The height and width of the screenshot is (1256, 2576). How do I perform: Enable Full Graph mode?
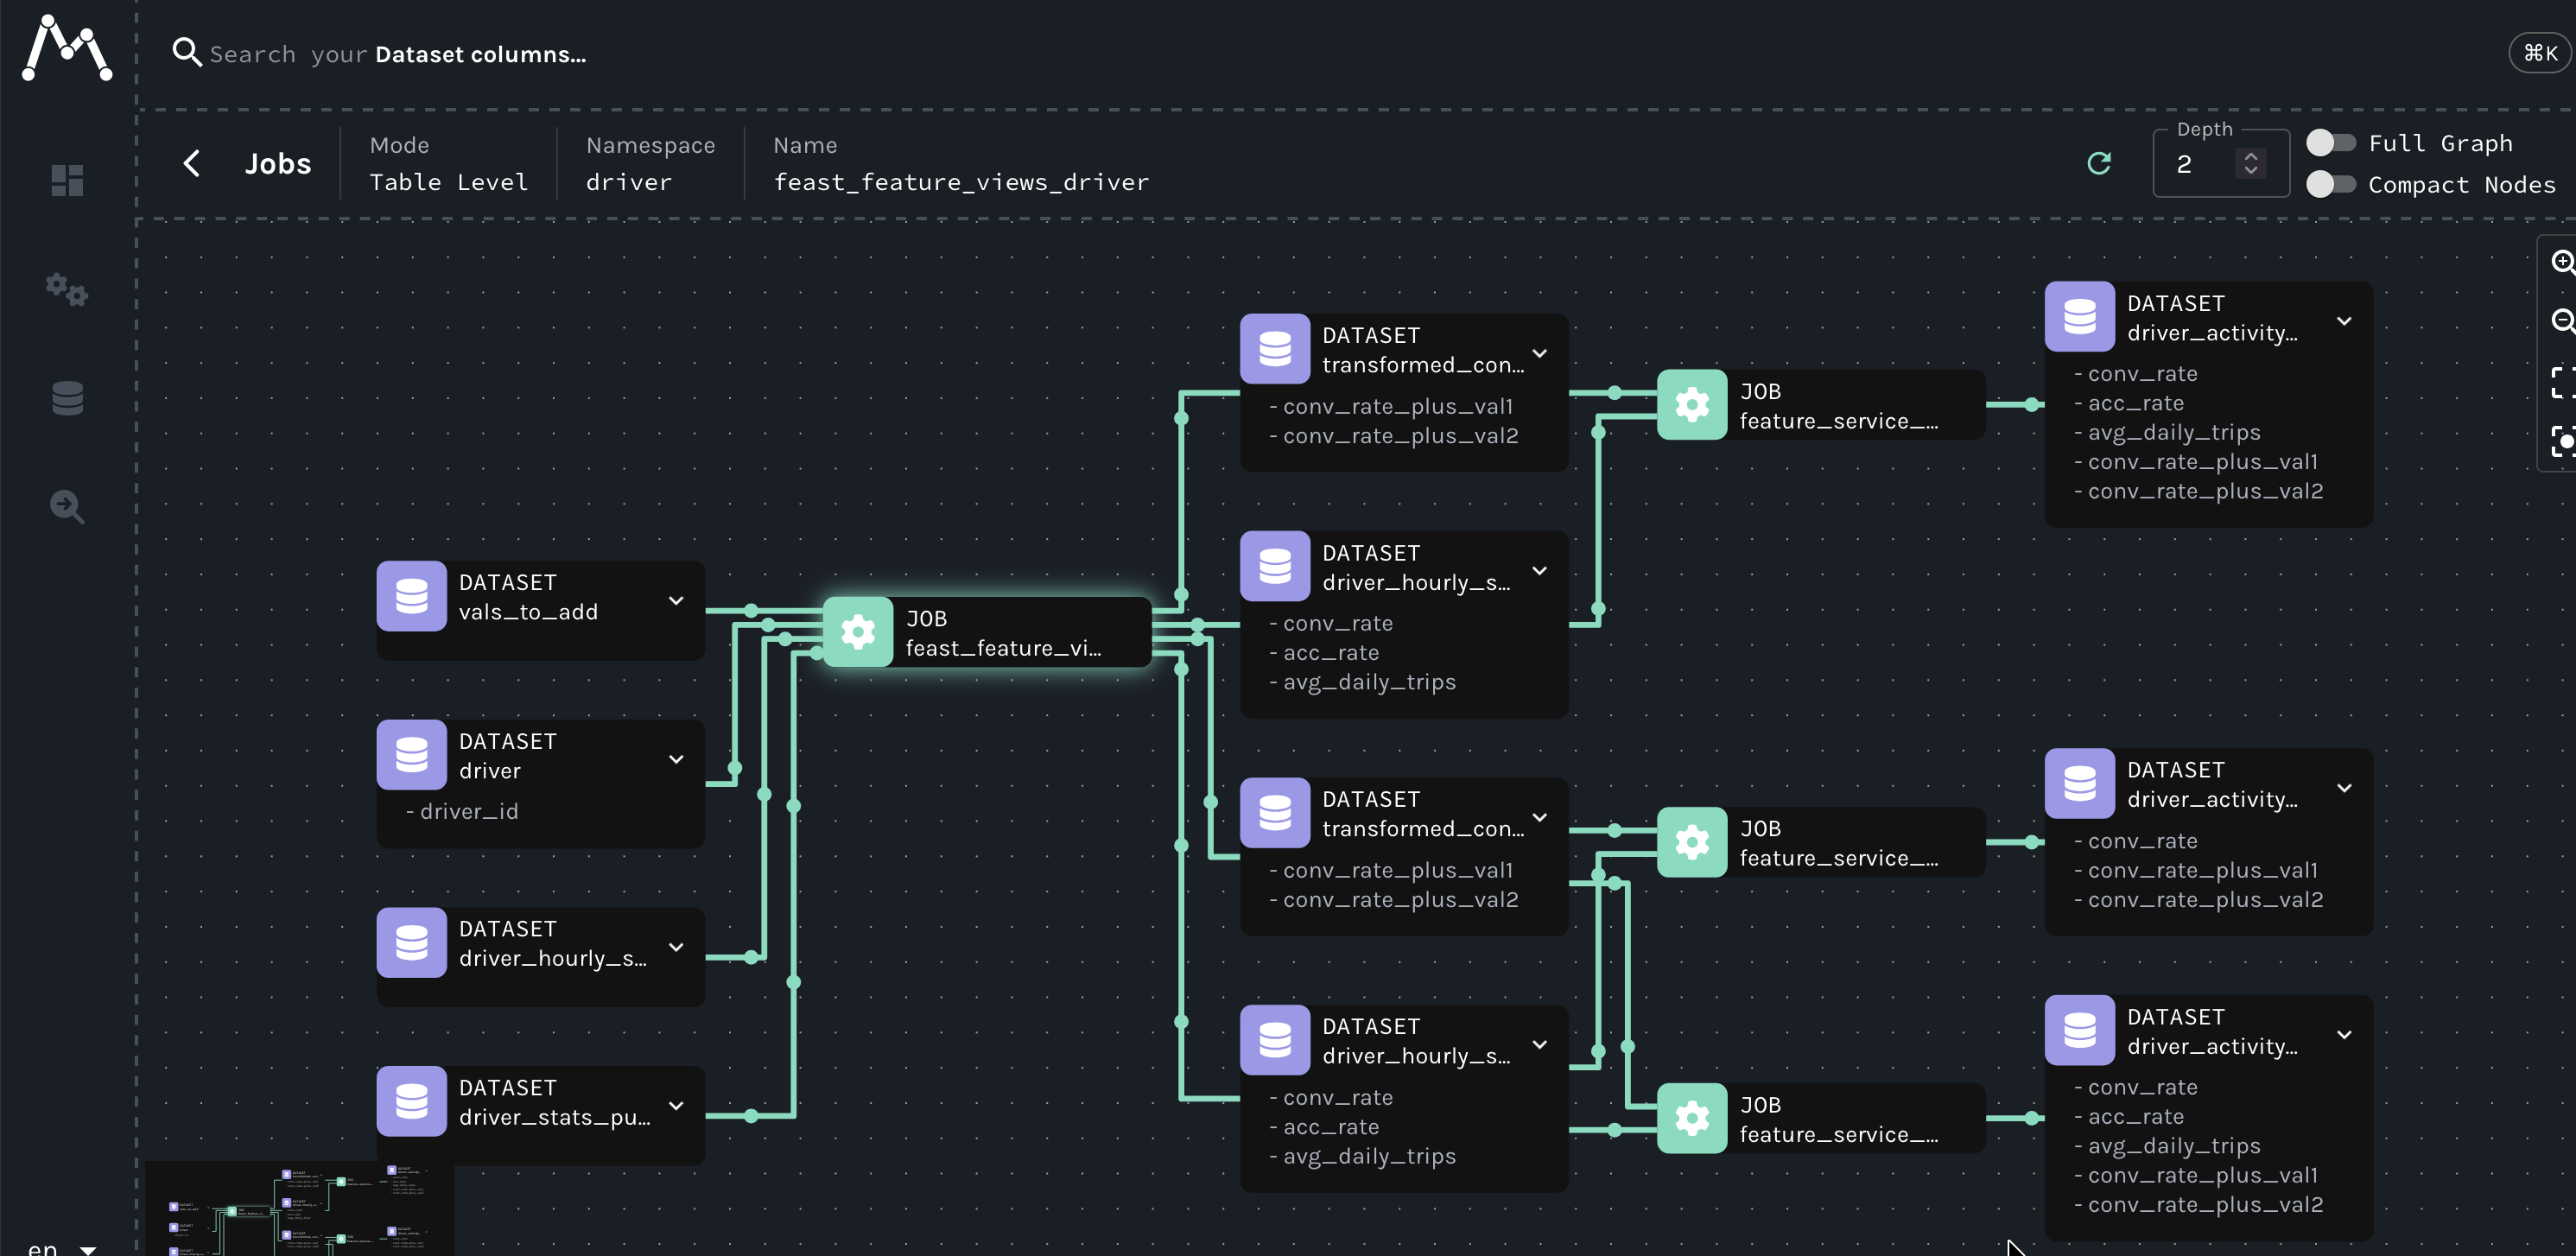(2333, 142)
